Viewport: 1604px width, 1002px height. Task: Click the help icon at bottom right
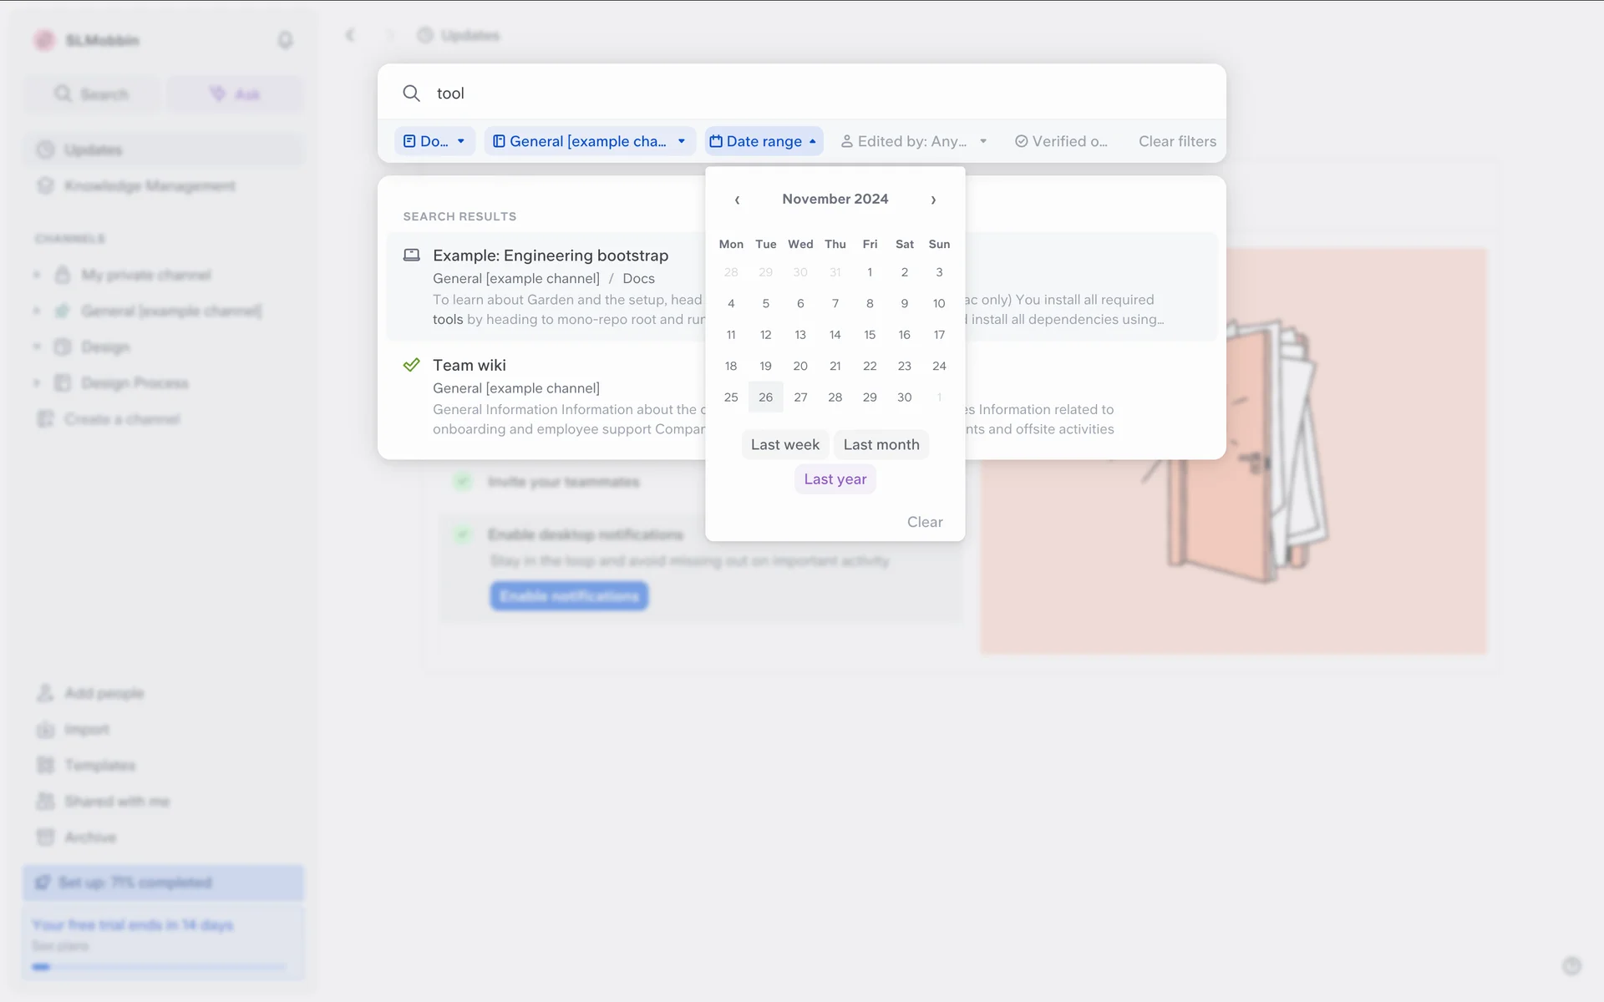click(x=1571, y=966)
